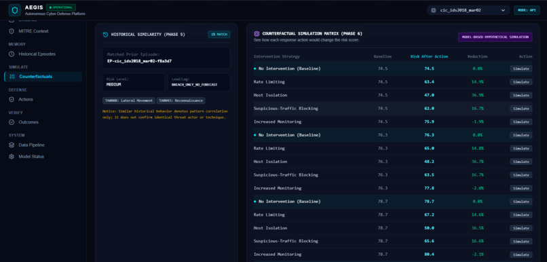Click the 36.9% reduction value

point(478,95)
